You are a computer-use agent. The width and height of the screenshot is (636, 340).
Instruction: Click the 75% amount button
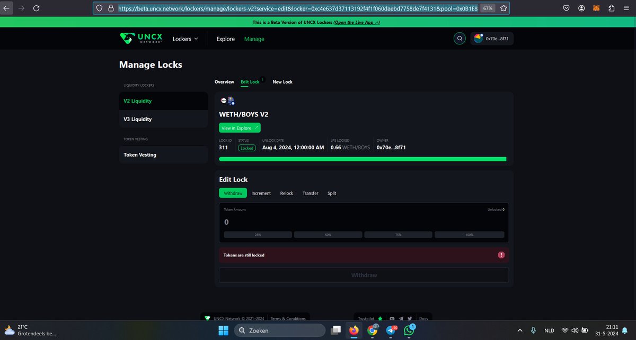[x=399, y=234]
